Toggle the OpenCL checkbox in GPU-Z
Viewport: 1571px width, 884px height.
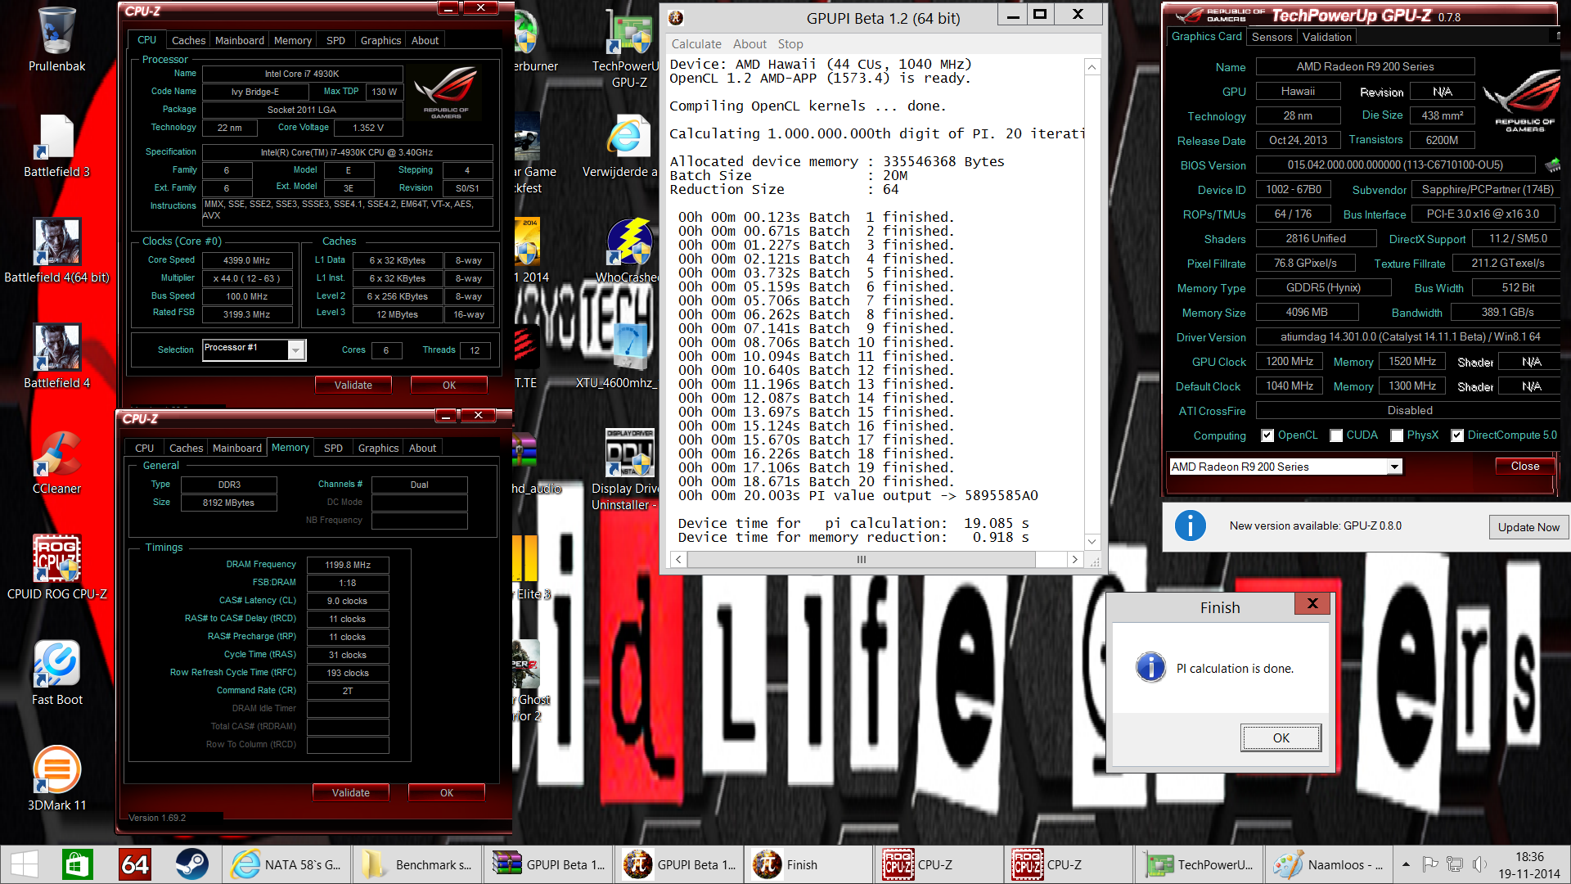pyautogui.click(x=1267, y=435)
